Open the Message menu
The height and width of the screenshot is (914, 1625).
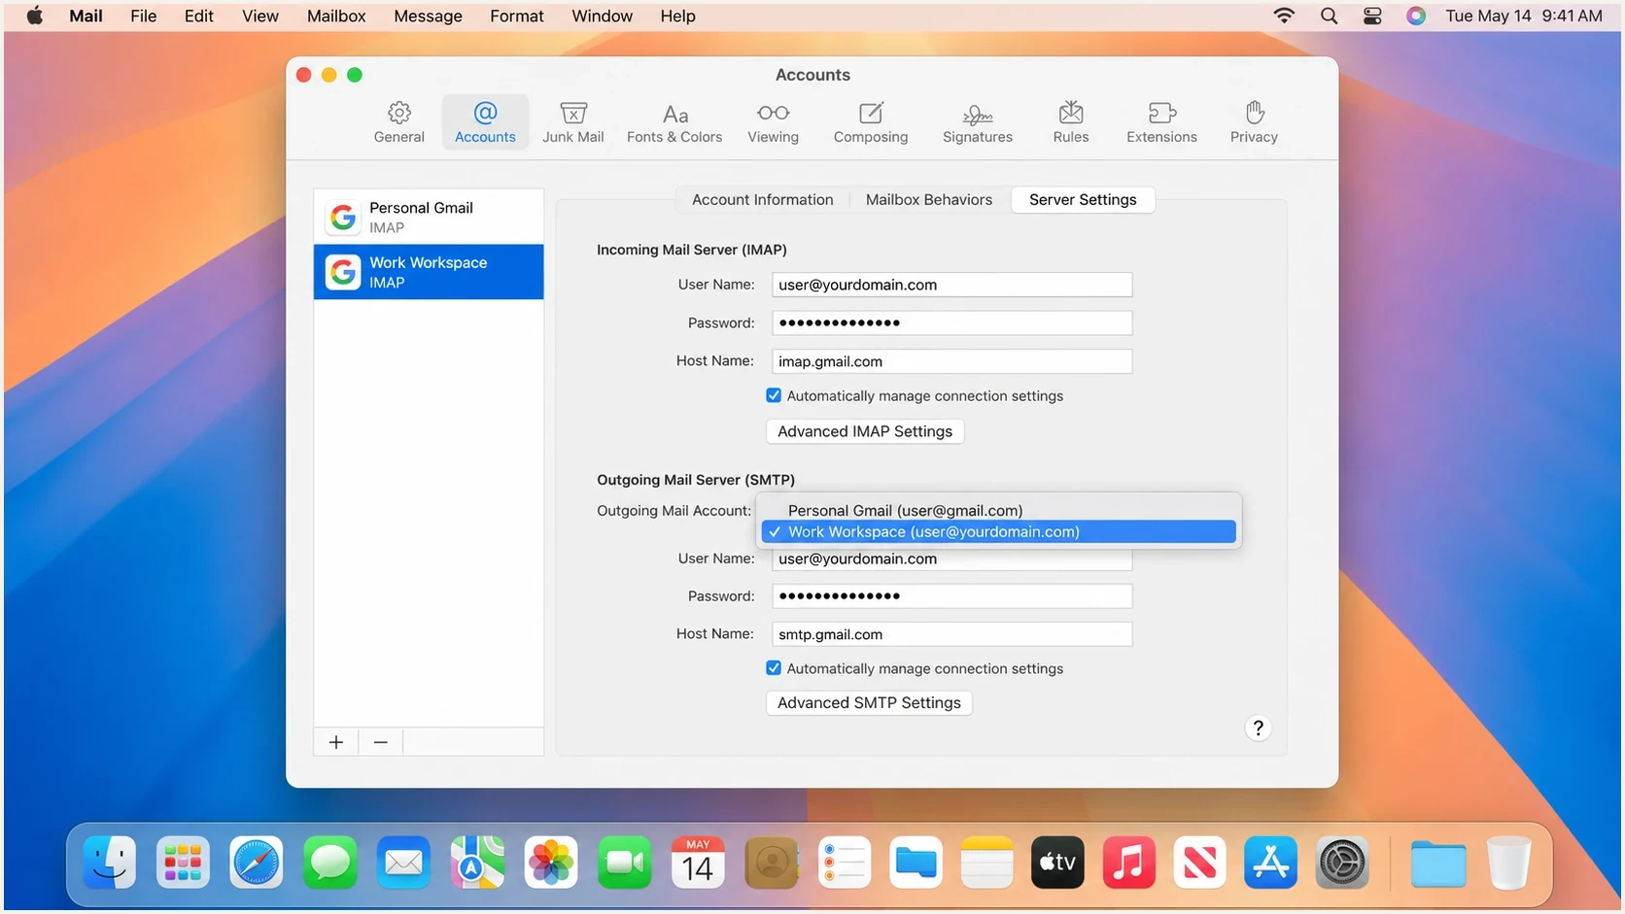pyautogui.click(x=428, y=16)
